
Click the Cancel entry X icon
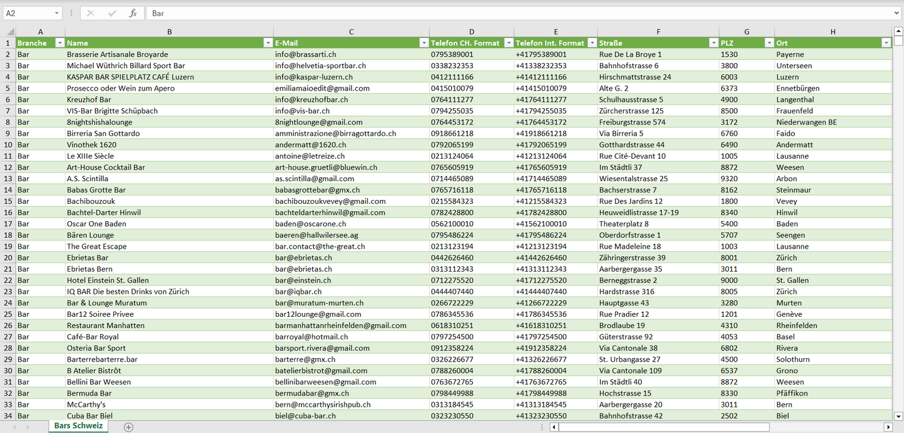click(x=91, y=13)
